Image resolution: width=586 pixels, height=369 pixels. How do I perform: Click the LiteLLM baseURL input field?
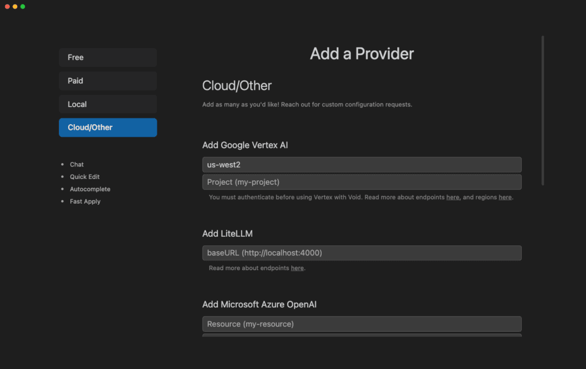[x=362, y=253]
